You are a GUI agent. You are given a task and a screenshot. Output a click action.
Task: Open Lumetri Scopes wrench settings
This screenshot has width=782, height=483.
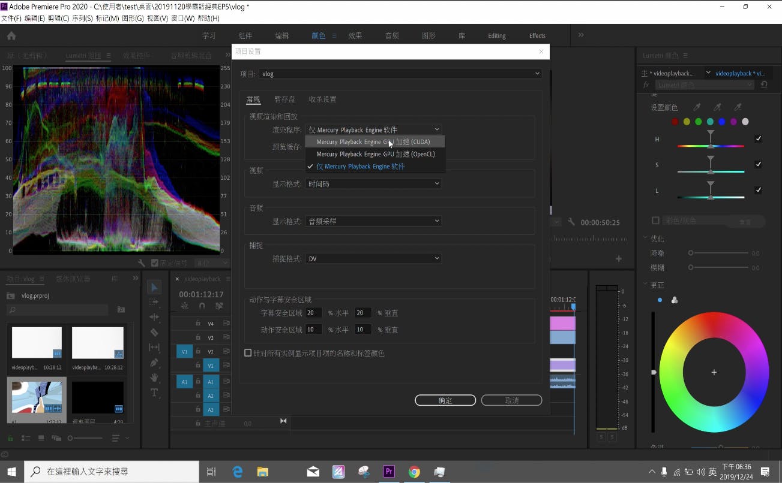point(142,262)
